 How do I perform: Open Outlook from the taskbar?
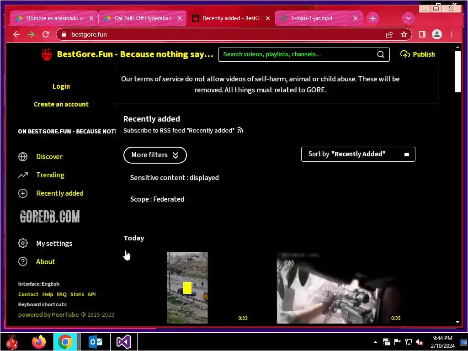tap(96, 342)
